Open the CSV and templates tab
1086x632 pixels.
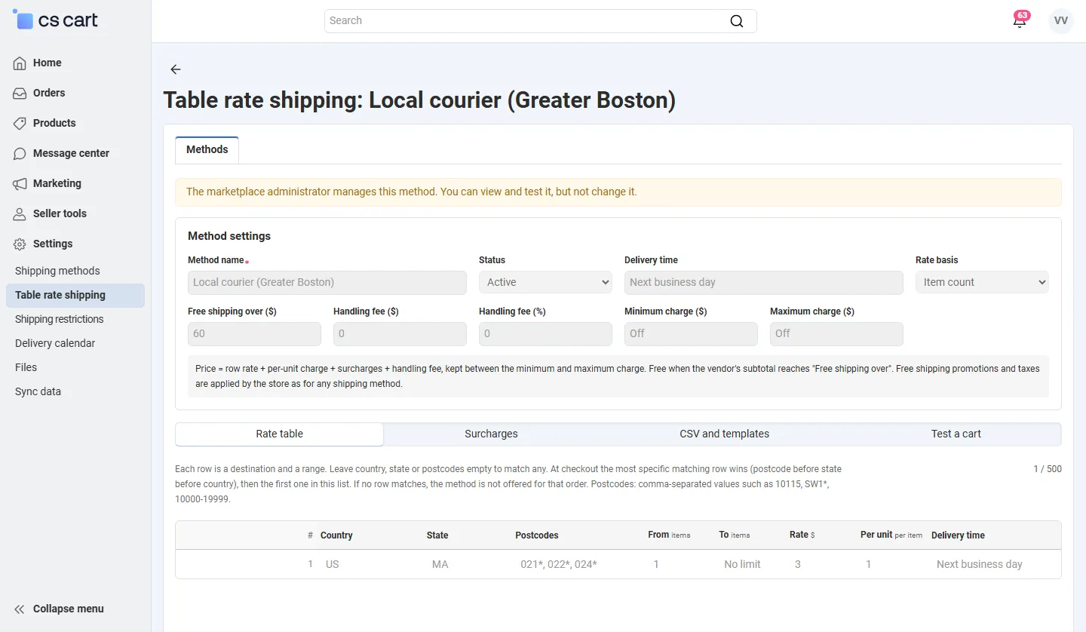724,434
